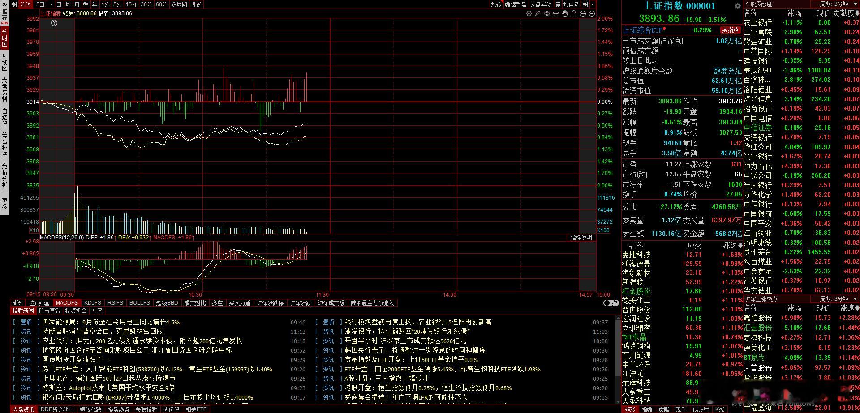The height and width of the screenshot is (413, 860).
Task: Select the RSIFS indicator tab
Action: point(115,303)
